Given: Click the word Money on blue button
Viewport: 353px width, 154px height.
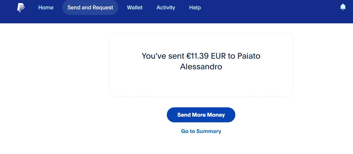Looking at the screenshot, I should (216, 115).
